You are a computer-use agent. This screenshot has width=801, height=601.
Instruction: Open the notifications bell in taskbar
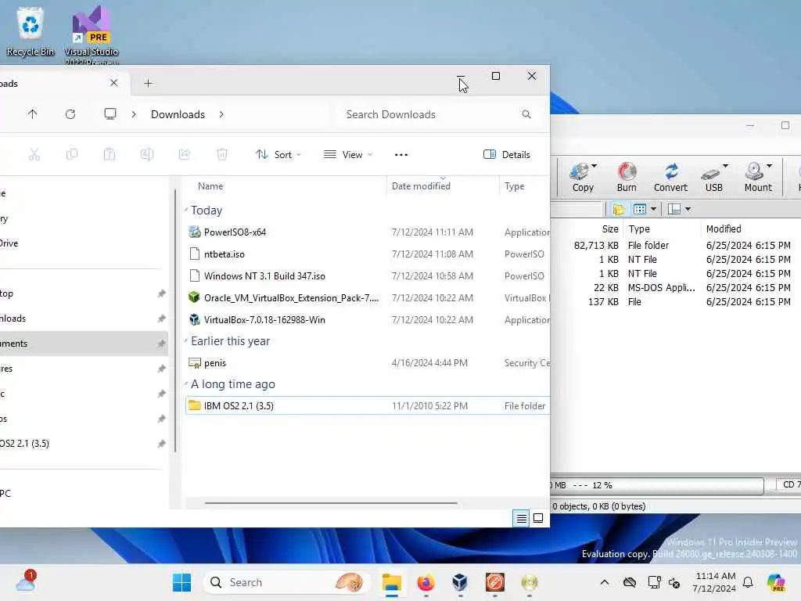[x=748, y=582]
